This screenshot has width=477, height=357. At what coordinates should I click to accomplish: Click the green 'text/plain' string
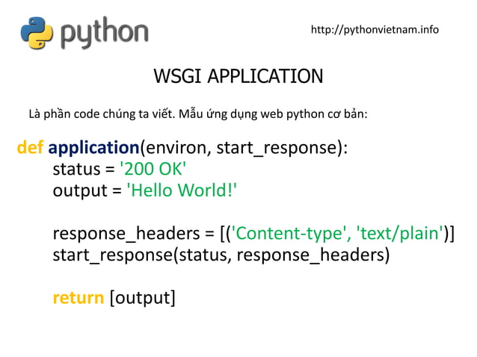coord(400,234)
